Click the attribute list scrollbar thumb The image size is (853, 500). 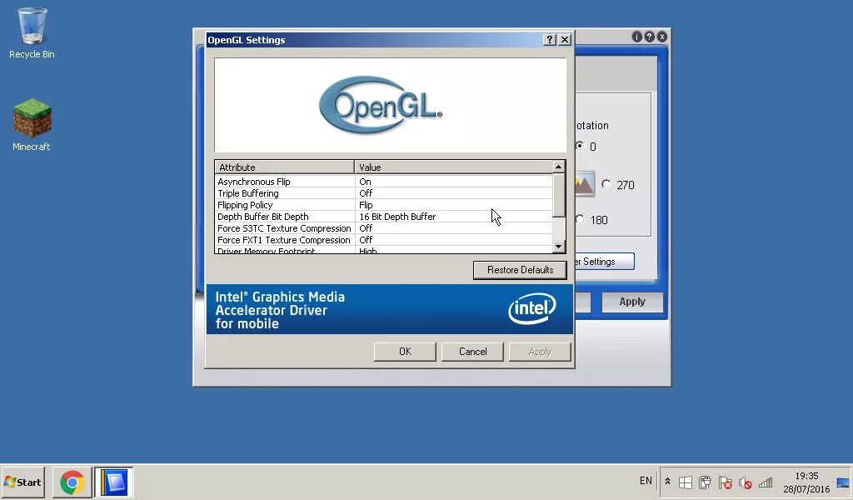tap(559, 195)
